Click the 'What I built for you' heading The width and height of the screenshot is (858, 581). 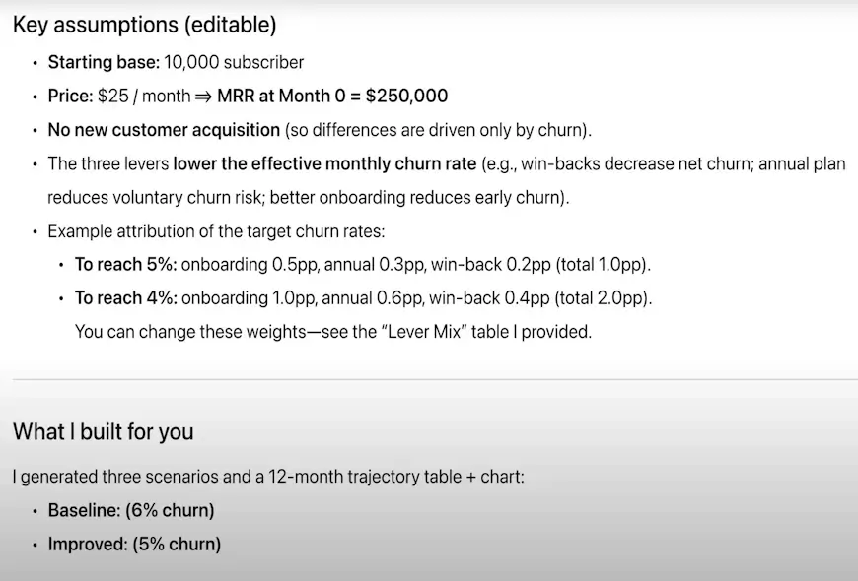click(103, 431)
